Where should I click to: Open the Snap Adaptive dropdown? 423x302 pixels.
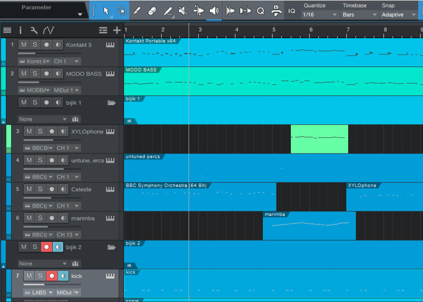pos(398,14)
